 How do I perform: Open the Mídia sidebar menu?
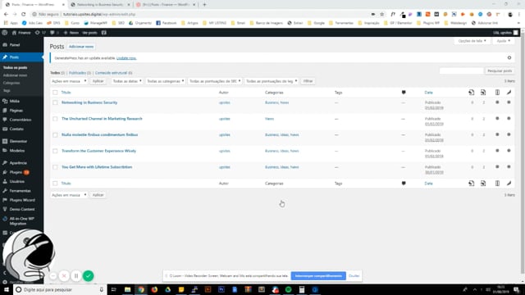coord(14,101)
